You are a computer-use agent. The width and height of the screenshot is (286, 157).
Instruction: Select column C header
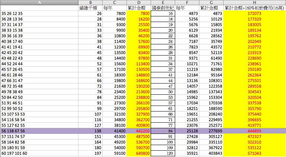tap(115, 3)
